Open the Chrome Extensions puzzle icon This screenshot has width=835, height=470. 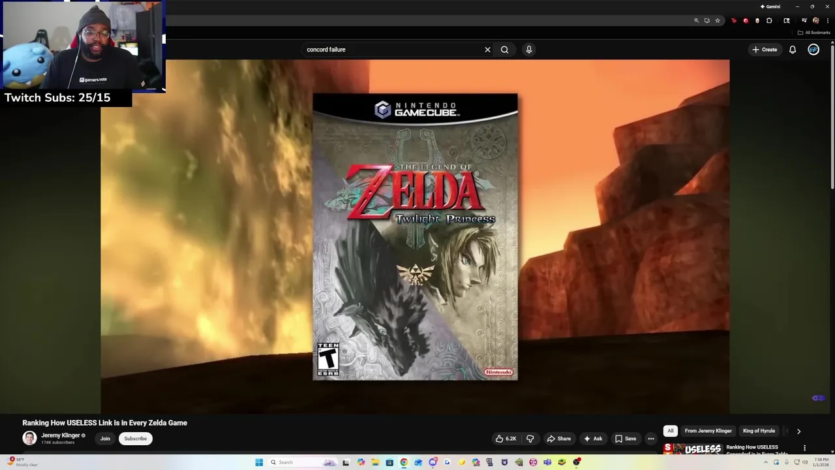point(770,21)
